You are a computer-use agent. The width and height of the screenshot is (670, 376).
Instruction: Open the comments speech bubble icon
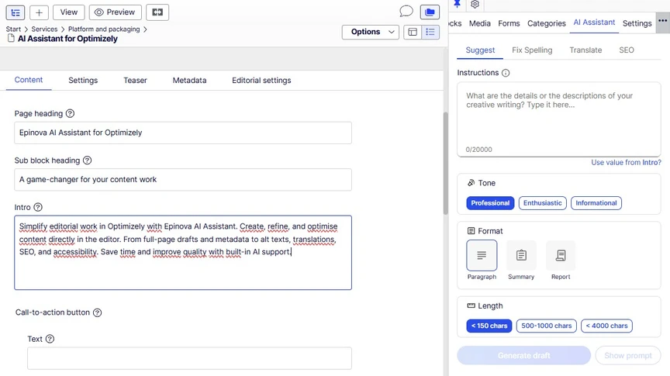tap(406, 12)
